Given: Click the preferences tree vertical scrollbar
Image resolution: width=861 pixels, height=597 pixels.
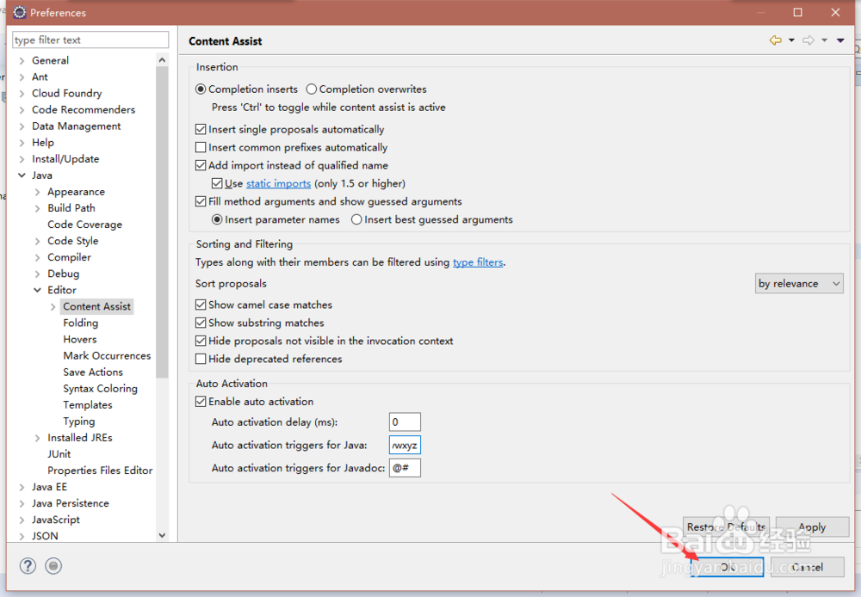Looking at the screenshot, I should (162, 298).
